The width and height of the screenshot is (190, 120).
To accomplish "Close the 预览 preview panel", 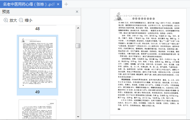I will click(77, 12).
